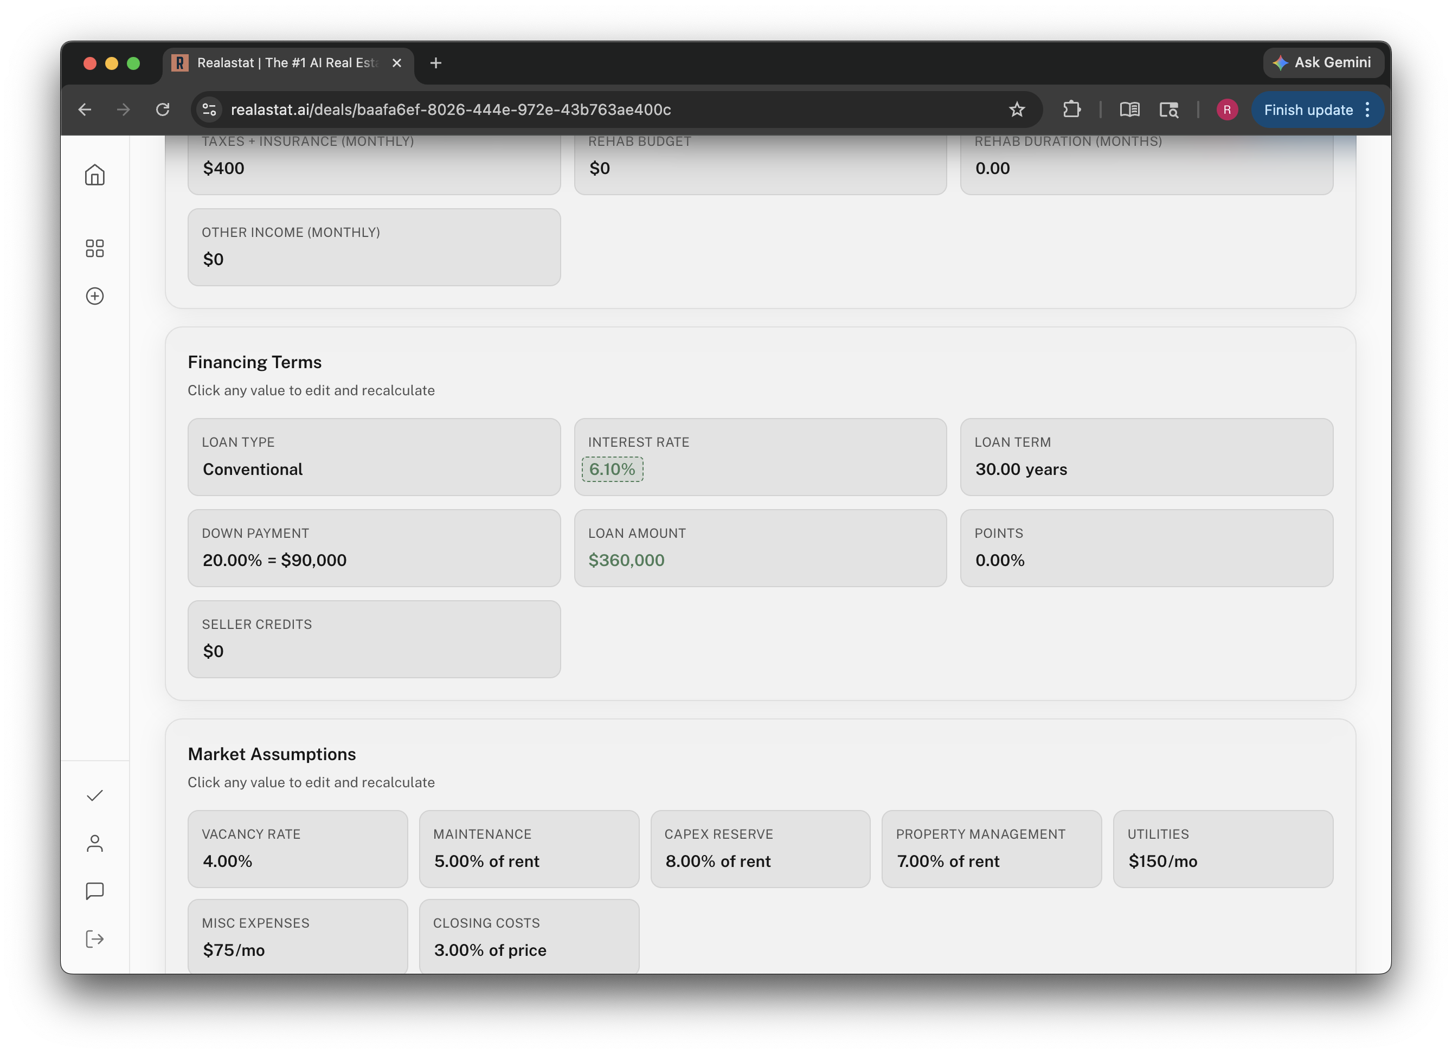
Task: Click the INTEREST RATE label
Action: [x=638, y=442]
